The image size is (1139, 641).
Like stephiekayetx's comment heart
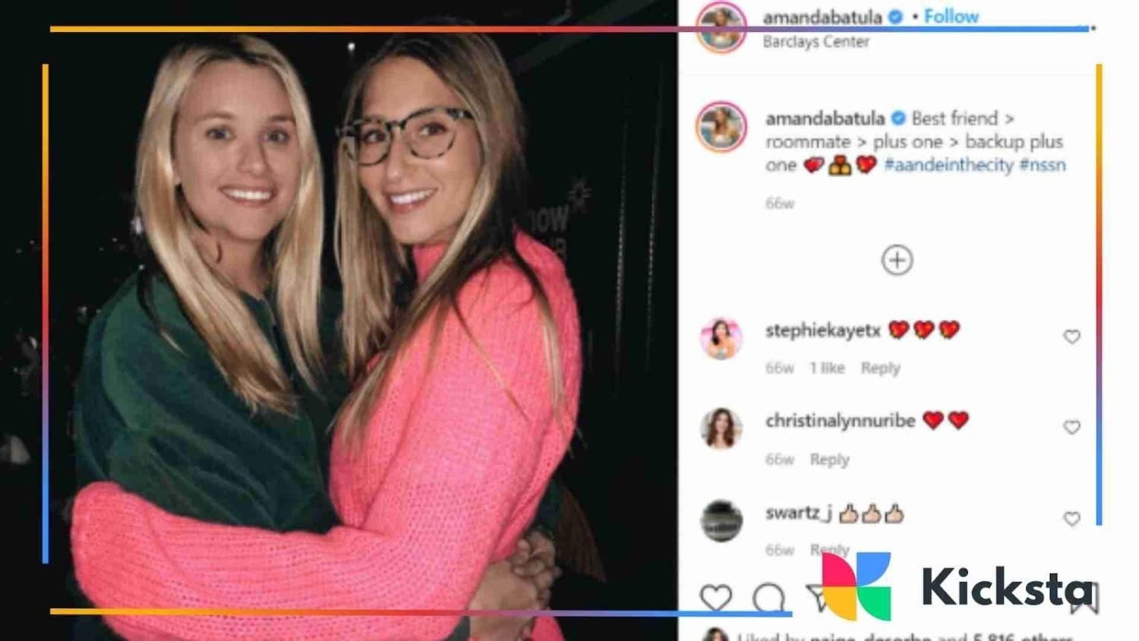[x=1071, y=336]
